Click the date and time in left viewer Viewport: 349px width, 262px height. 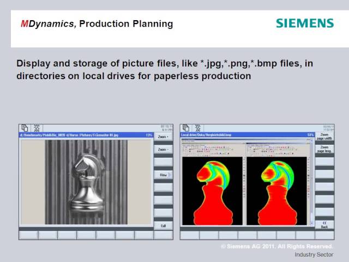click(167, 128)
